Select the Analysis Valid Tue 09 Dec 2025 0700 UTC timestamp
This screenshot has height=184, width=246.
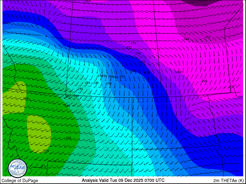[x=123, y=180]
